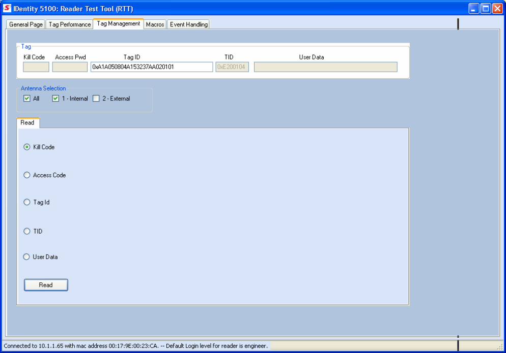Enable the 2 - External antenna checkbox
The height and width of the screenshot is (353, 506).
tap(96, 99)
